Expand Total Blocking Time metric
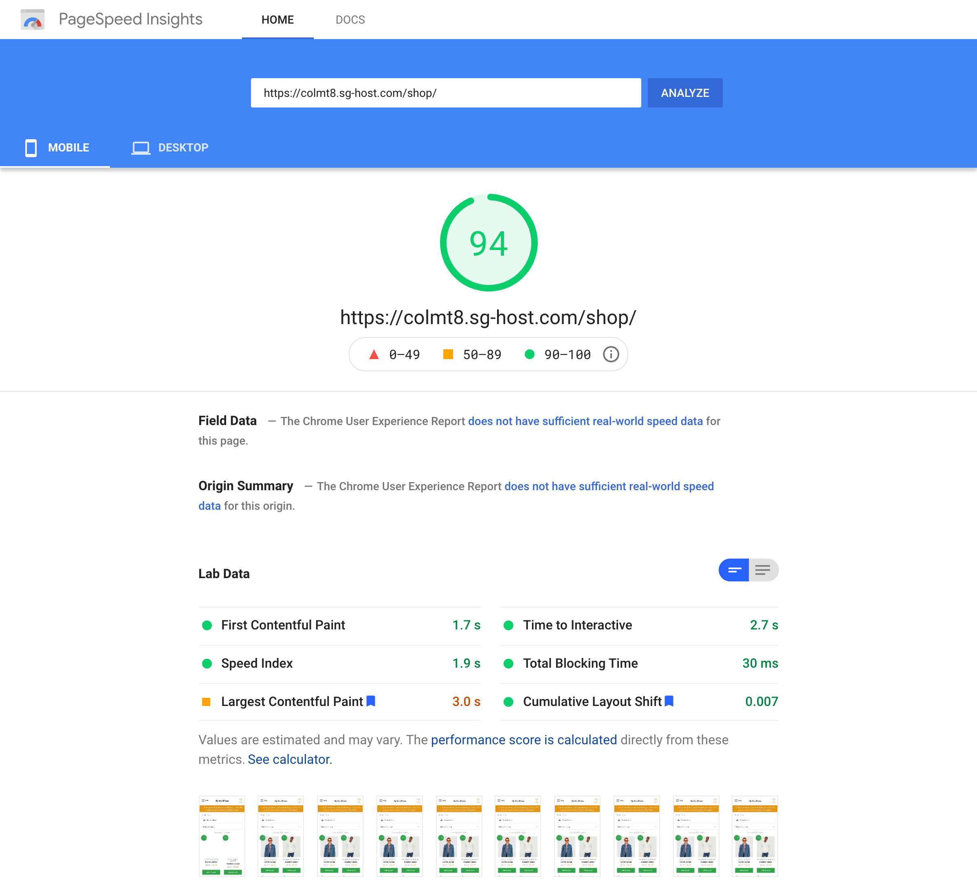Image resolution: width=977 pixels, height=890 pixels. [639, 663]
